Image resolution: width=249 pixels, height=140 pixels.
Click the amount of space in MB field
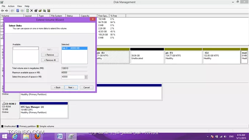point(73,77)
